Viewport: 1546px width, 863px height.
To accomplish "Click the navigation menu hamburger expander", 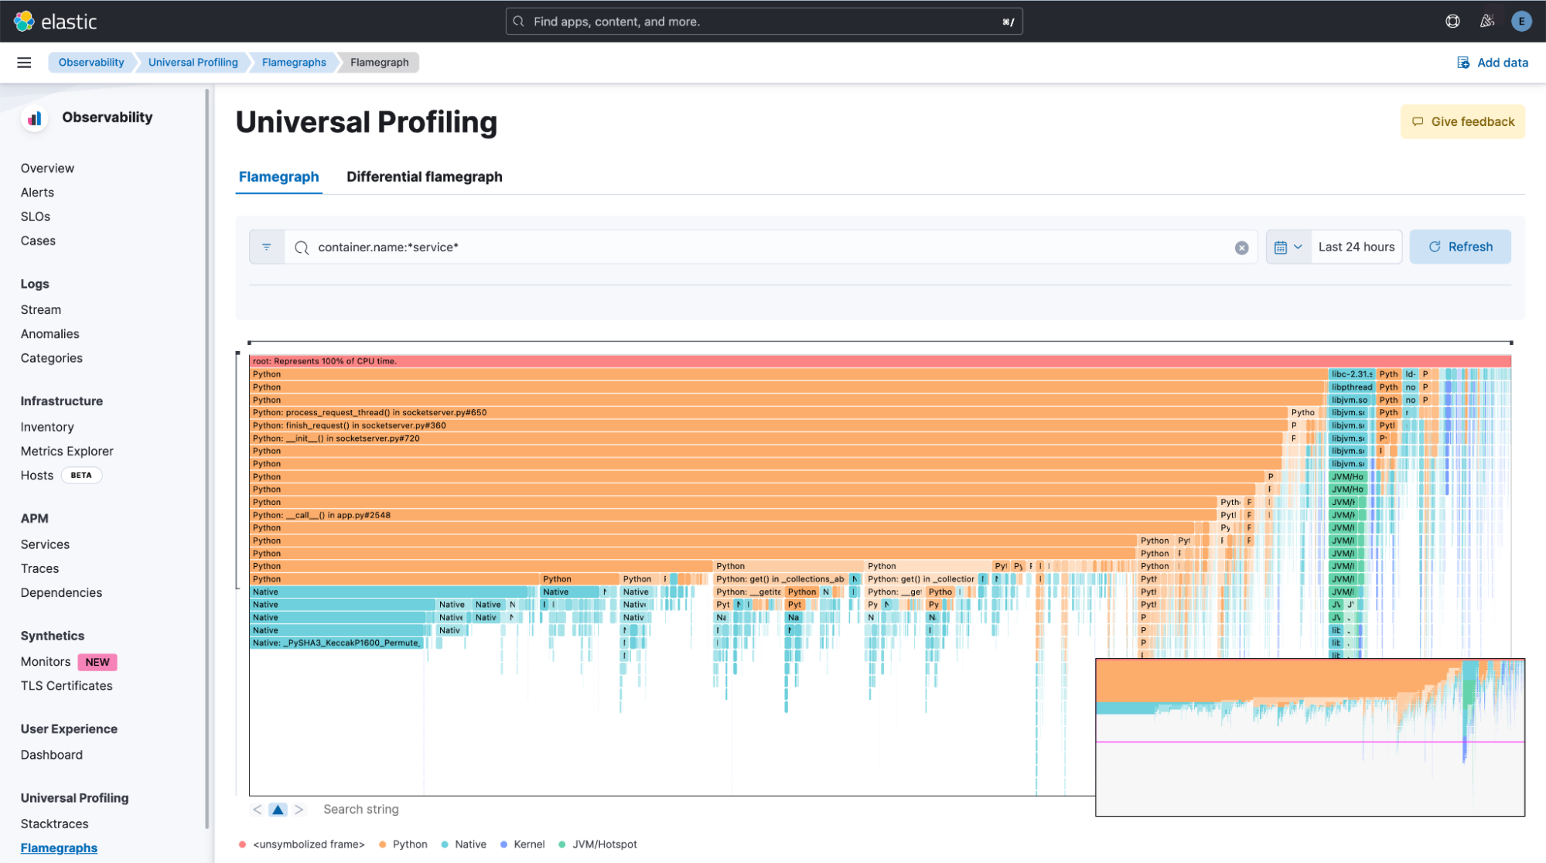I will (x=23, y=62).
